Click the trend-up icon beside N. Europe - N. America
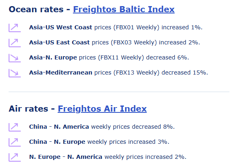This screenshot has height=167, width=236. point(15,157)
